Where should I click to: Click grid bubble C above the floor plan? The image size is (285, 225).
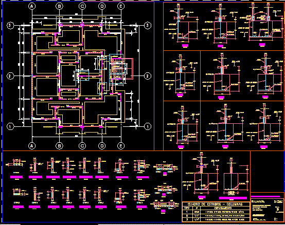82,6
